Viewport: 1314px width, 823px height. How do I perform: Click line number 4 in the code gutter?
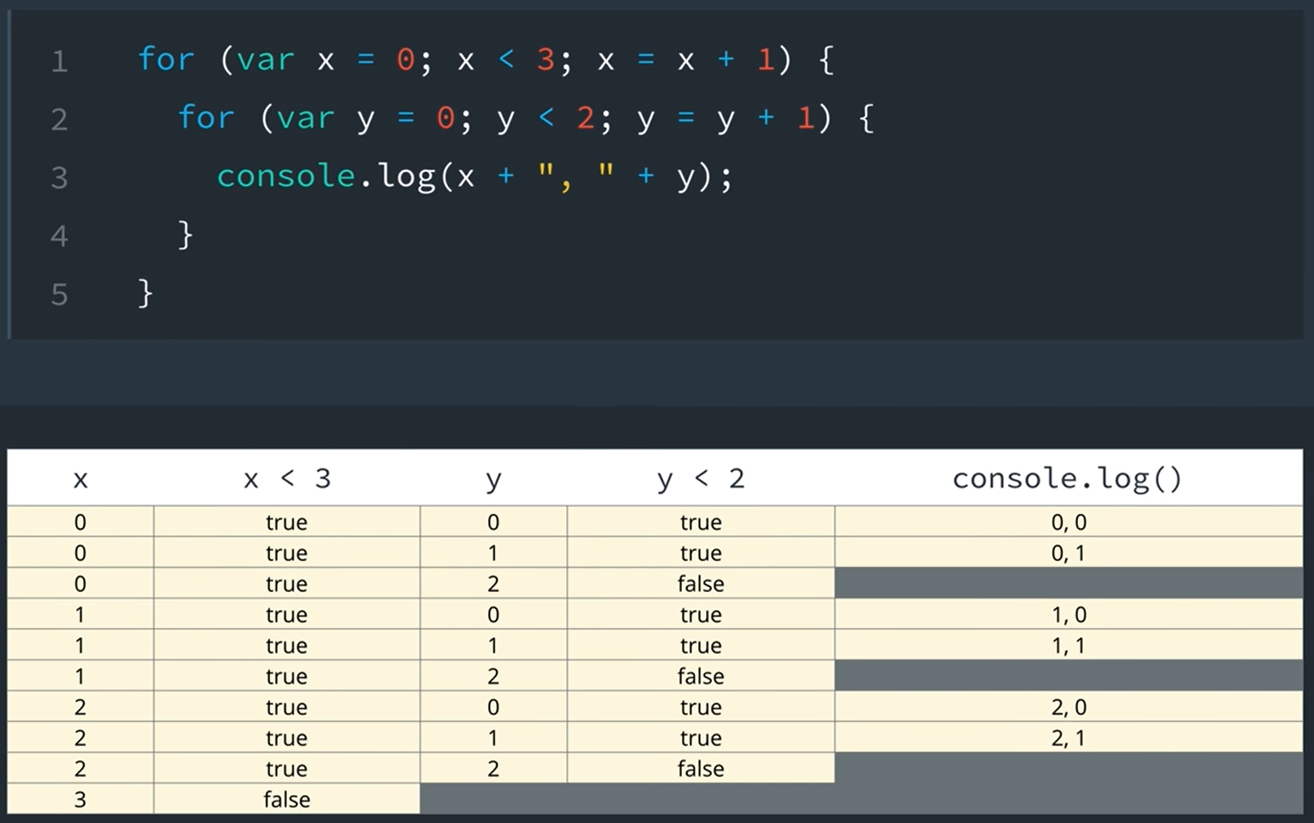point(59,236)
